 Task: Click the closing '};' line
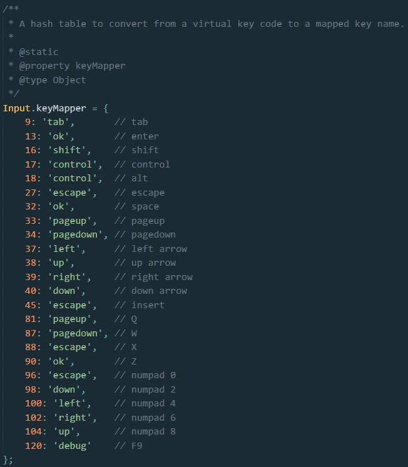pos(8,459)
